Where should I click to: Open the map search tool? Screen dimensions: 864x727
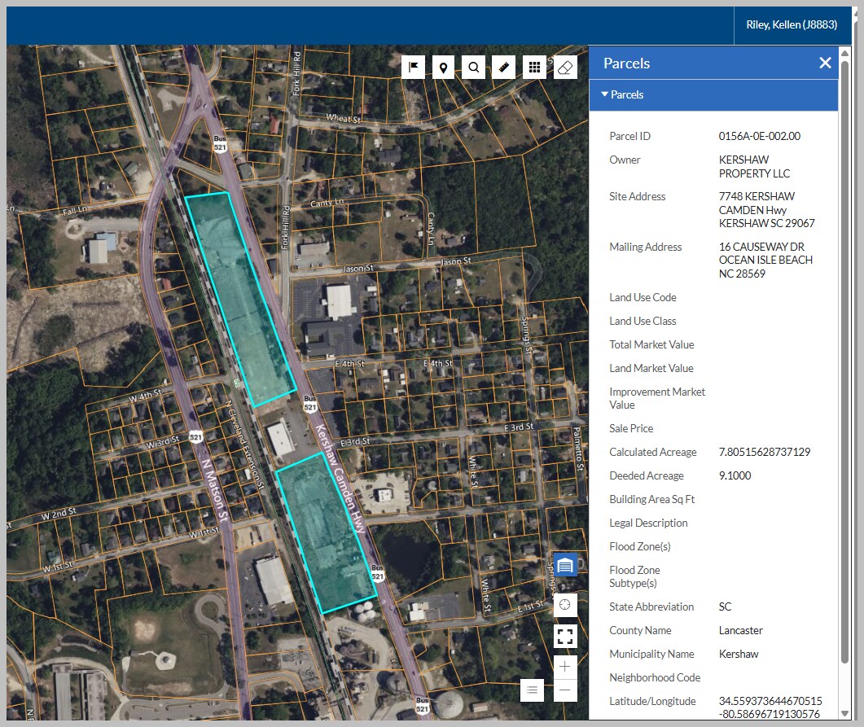click(473, 67)
